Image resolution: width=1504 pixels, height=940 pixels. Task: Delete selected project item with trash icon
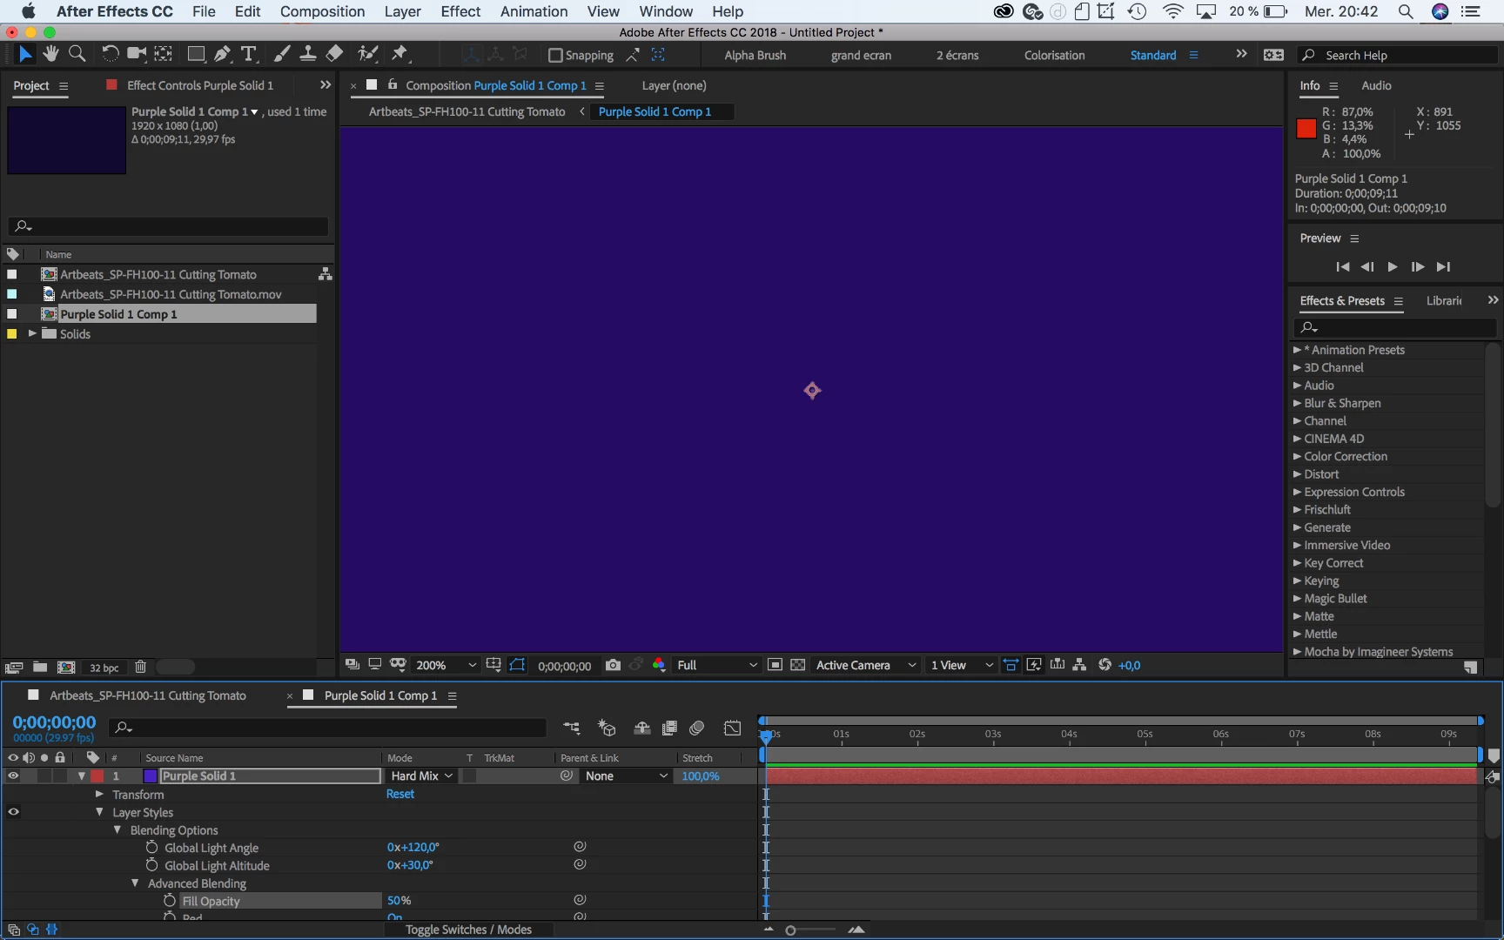click(140, 668)
